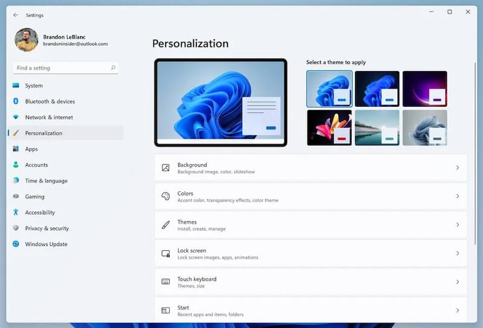Click the Gaming controller icon
The width and height of the screenshot is (483, 328).
coord(16,197)
